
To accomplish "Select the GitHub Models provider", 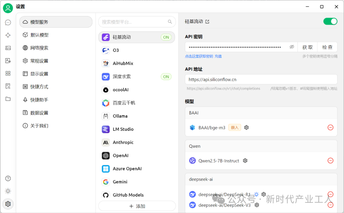I will click(x=137, y=195).
